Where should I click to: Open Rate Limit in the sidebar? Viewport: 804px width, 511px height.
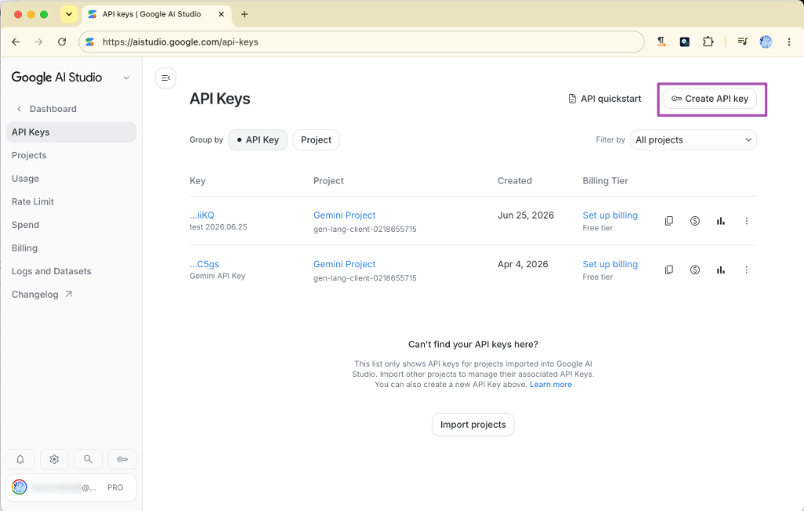tap(33, 201)
